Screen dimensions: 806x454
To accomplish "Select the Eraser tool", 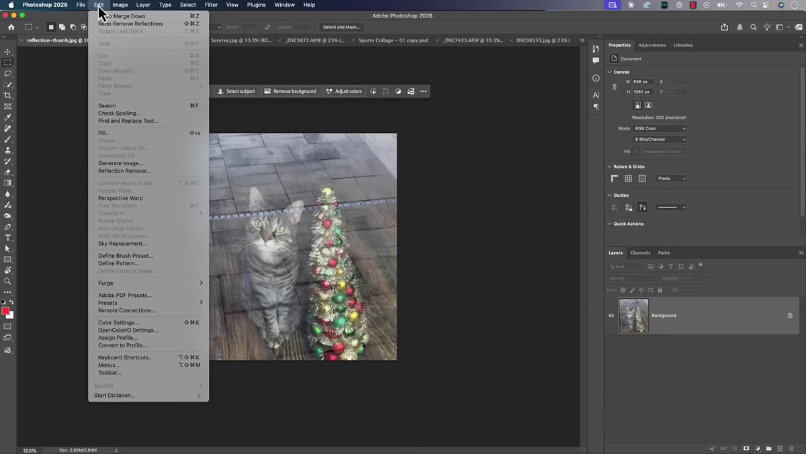I will point(8,172).
